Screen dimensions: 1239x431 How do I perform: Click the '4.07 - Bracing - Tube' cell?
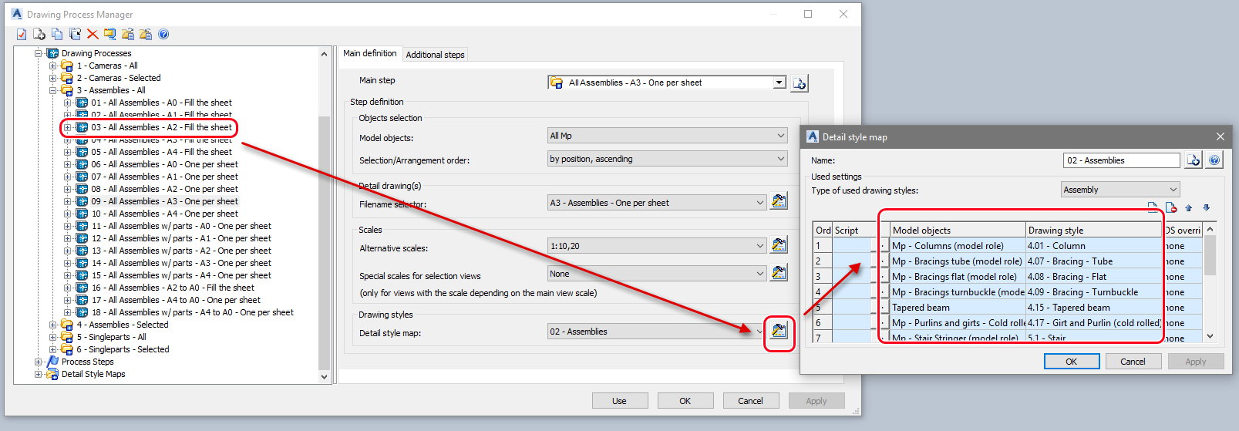pos(1093,261)
